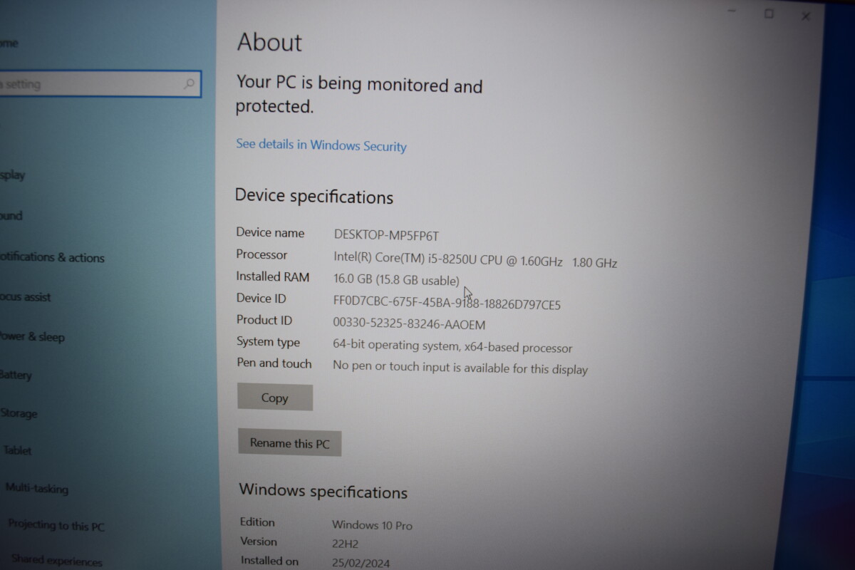Screen dimensions: 855x570
Task: Focus the Find a setting search field
Action: (x=100, y=84)
